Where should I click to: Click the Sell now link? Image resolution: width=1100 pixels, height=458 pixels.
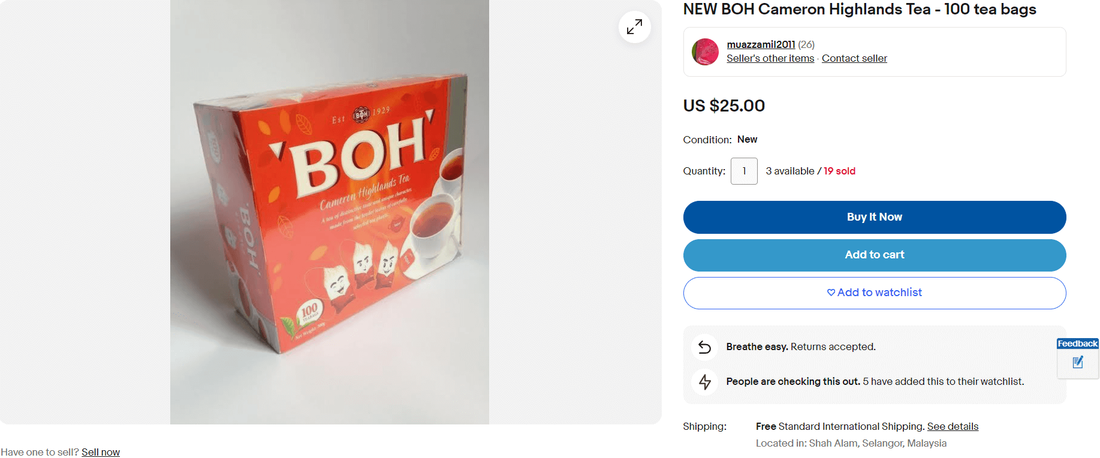(101, 452)
